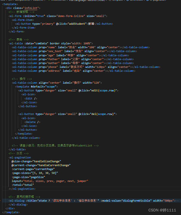Click the "father" prop value

[x=53, y=59]
